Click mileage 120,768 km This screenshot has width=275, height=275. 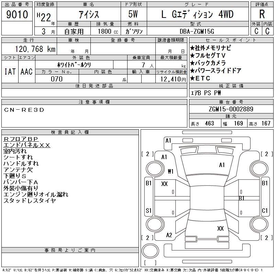[35, 49]
